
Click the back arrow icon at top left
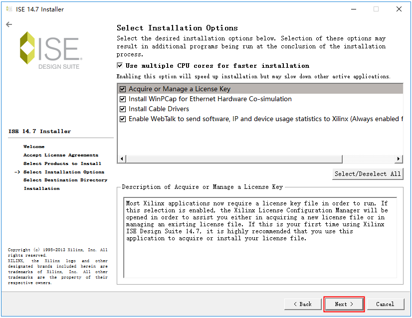(x=9, y=24)
